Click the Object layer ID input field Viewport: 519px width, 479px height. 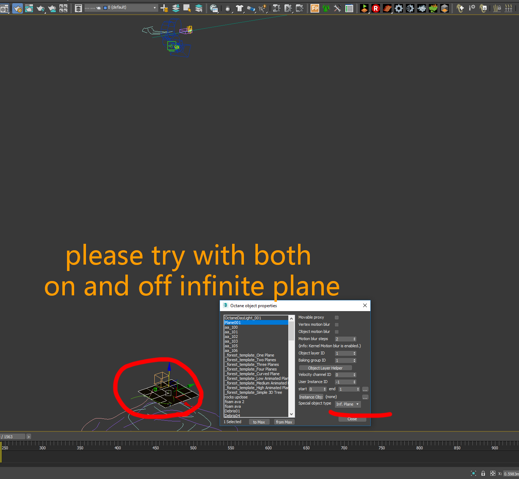coord(343,353)
